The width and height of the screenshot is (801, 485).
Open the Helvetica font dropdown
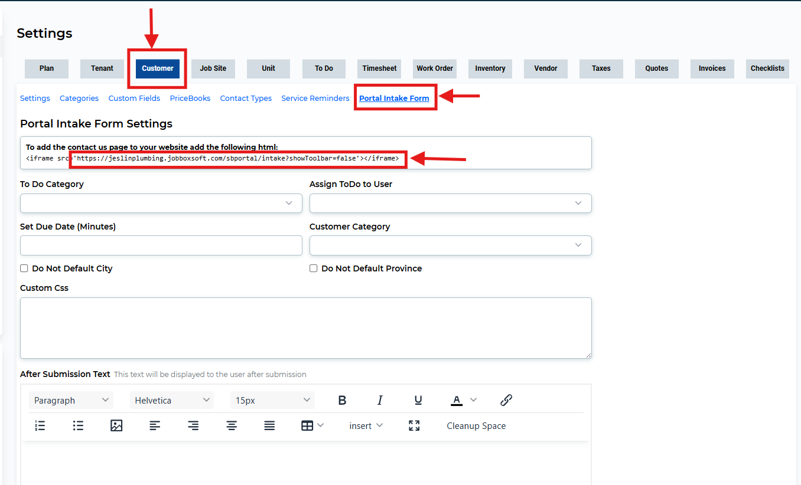[x=172, y=400]
